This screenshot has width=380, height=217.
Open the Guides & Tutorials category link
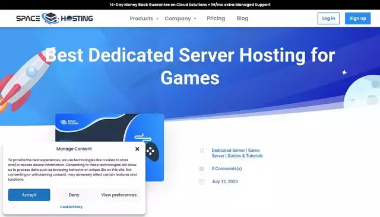click(x=245, y=156)
